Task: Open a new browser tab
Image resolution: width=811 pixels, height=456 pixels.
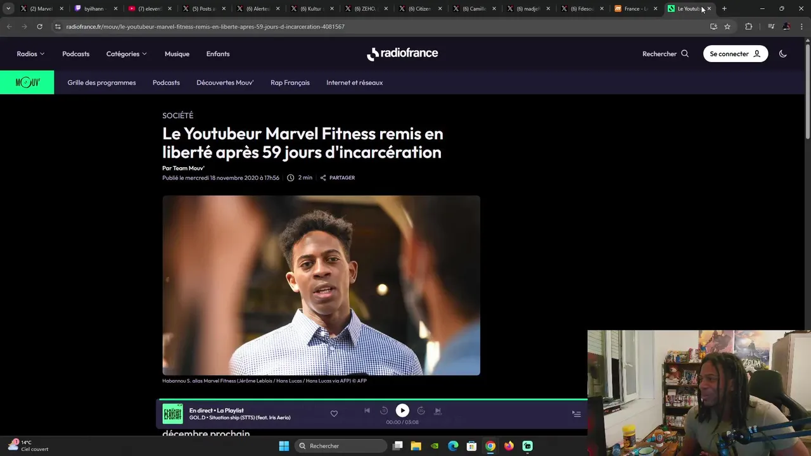Action: click(x=724, y=9)
